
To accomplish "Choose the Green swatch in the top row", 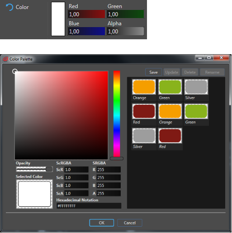I will point(170,87).
